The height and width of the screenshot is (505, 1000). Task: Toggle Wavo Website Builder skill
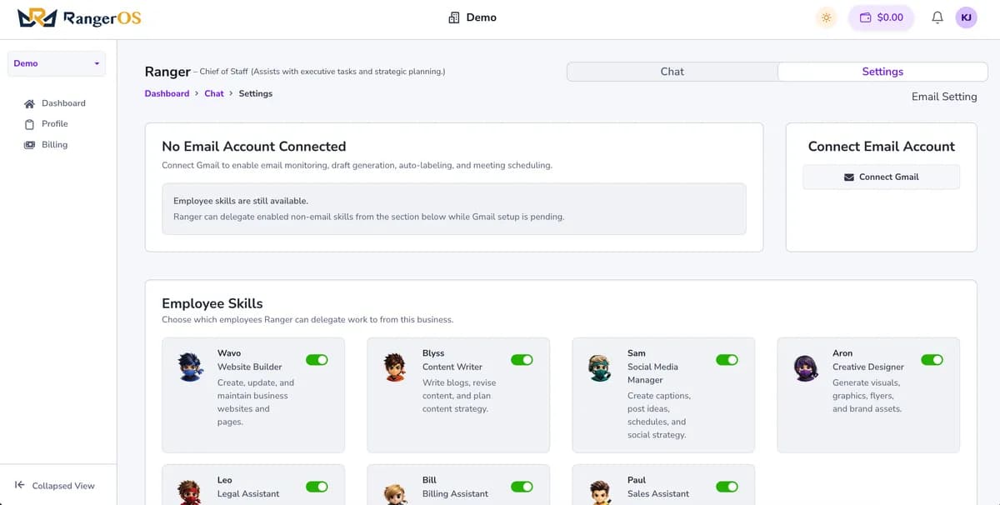317,360
